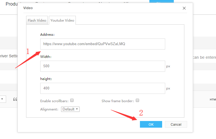
Task: Check the Show frame border box
Action: (137, 100)
